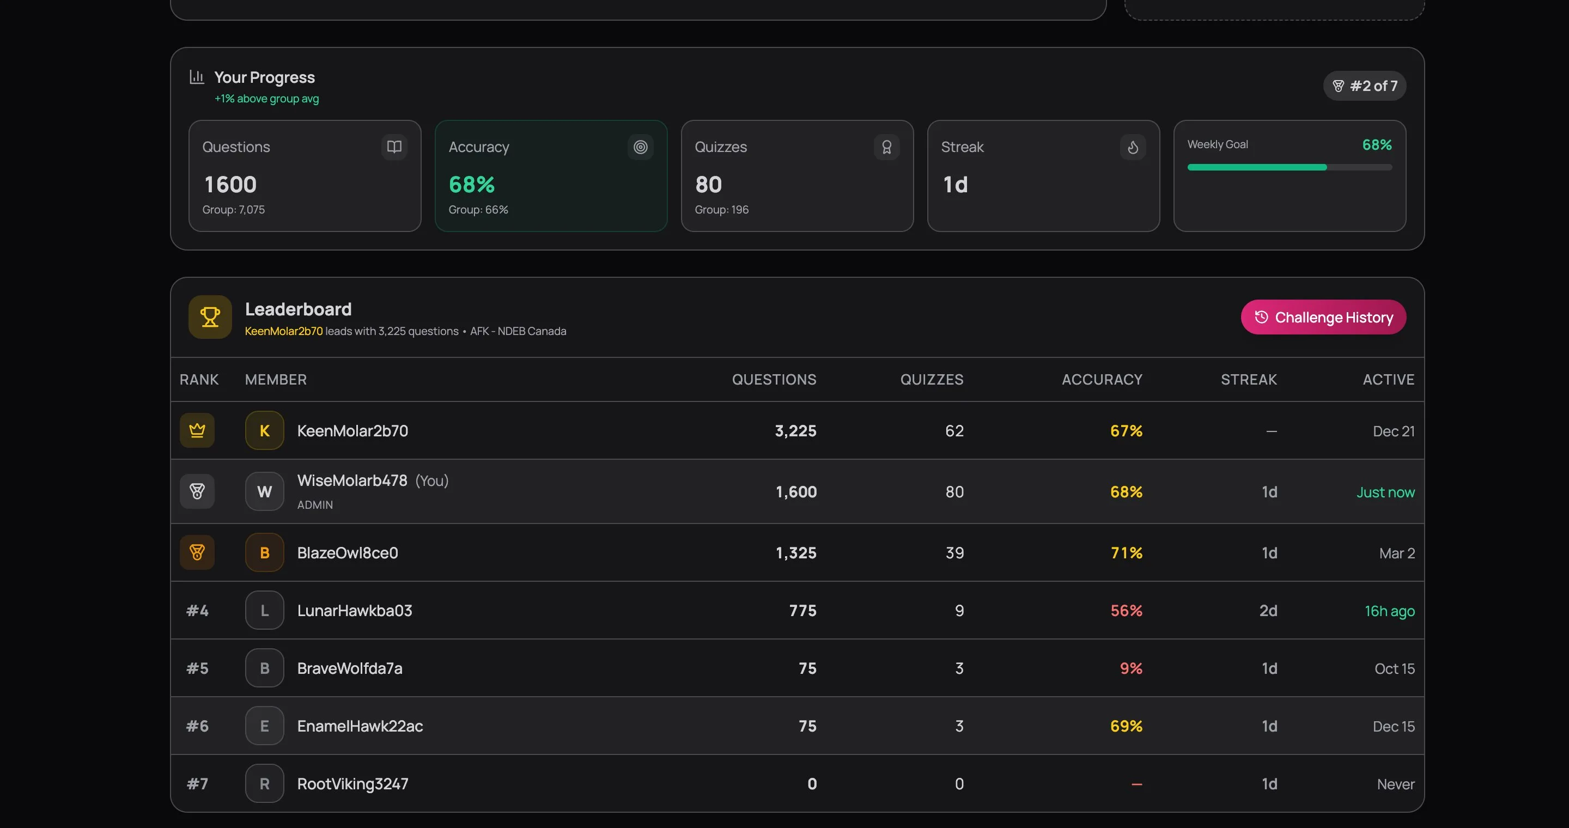This screenshot has width=1569, height=828.
Task: Click the crown icon on KeenMolar2b70's rank
Action: 197,430
